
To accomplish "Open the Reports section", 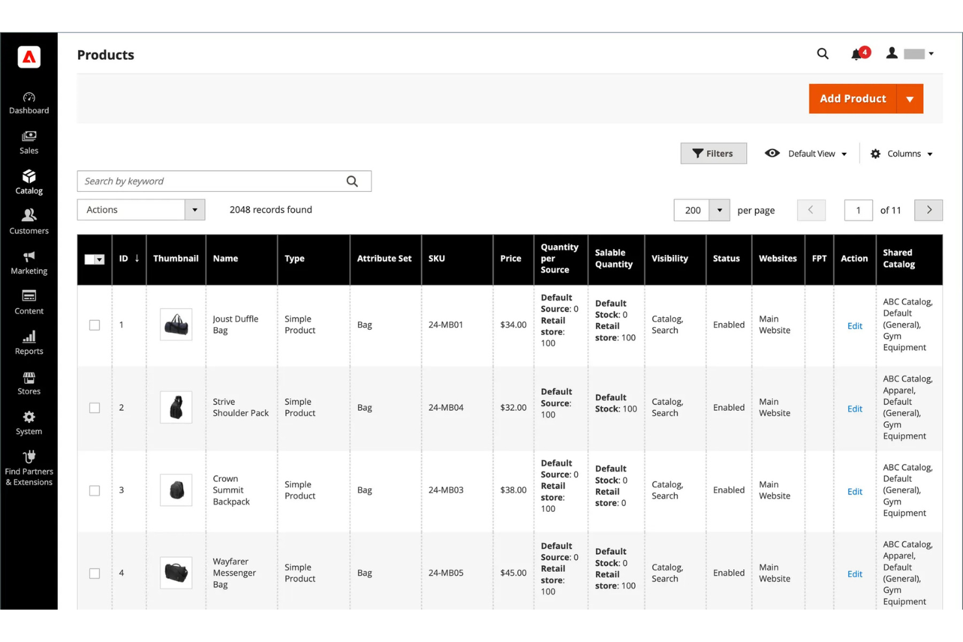I will point(29,341).
